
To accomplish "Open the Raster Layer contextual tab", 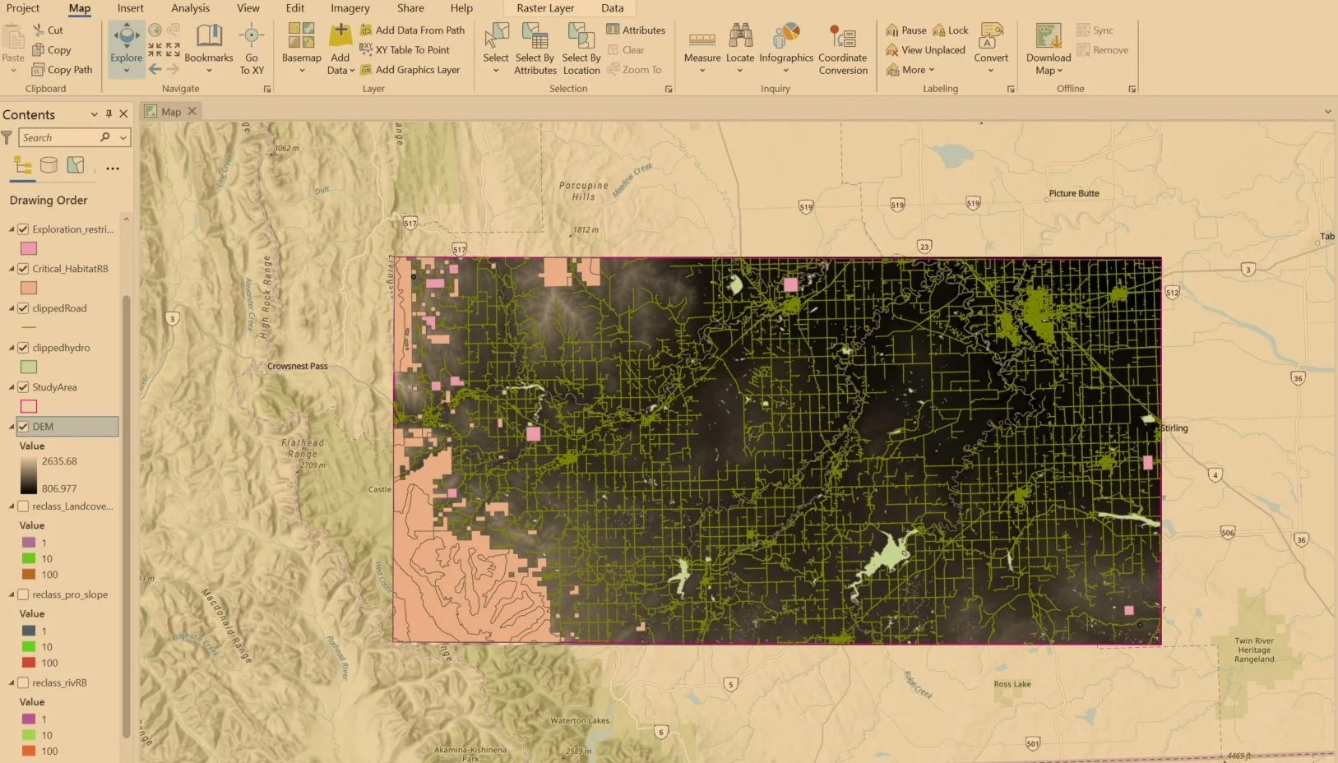I will point(544,7).
